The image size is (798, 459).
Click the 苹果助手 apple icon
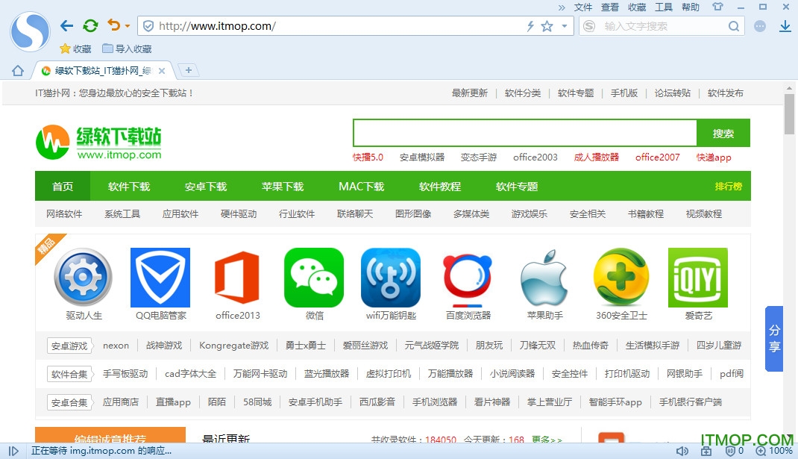(x=544, y=277)
